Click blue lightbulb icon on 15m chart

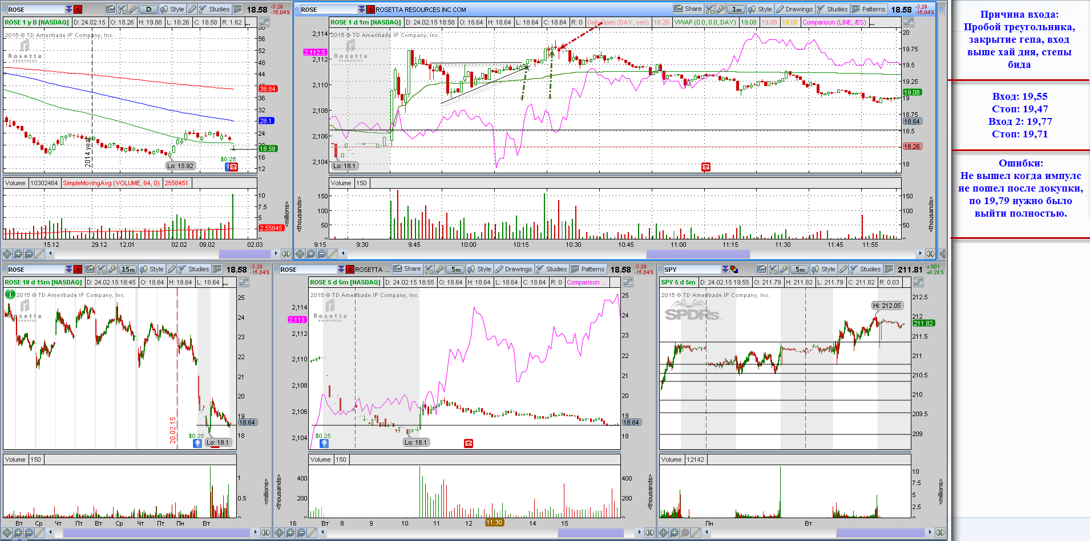(x=197, y=442)
